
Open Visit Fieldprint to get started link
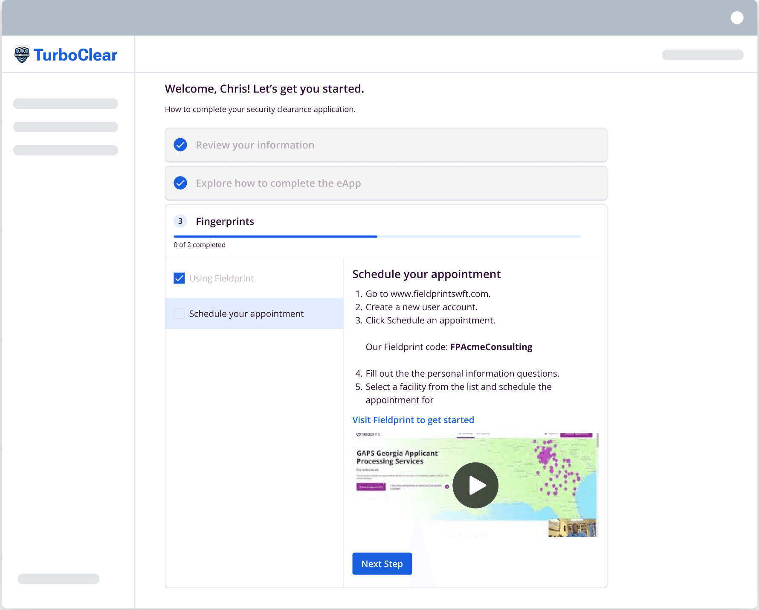[413, 420]
